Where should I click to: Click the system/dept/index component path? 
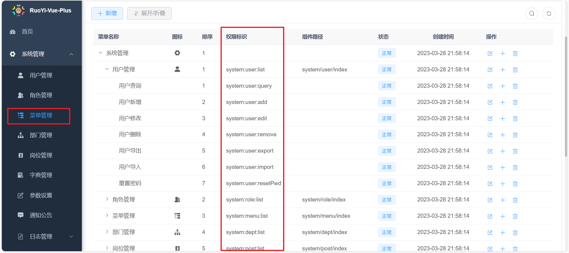325,232
